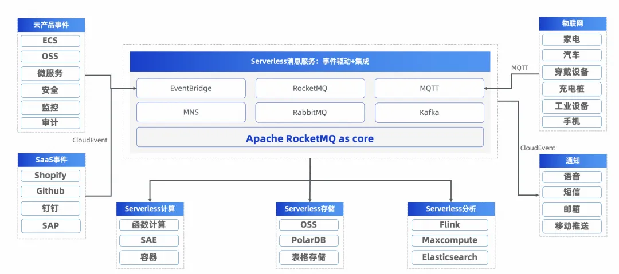Select the 函数计算 box

pos(149,225)
